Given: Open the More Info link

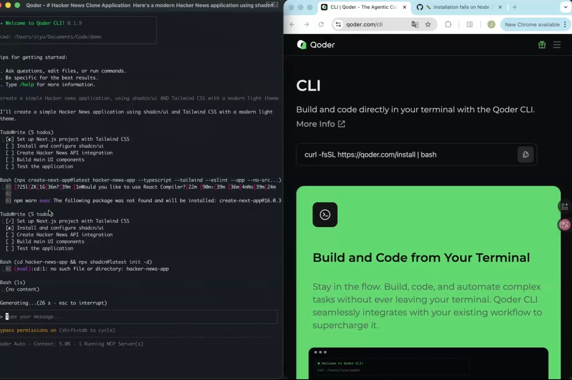Looking at the screenshot, I should [320, 124].
